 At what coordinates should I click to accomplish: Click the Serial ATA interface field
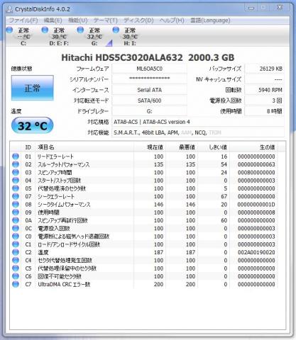tap(149, 90)
